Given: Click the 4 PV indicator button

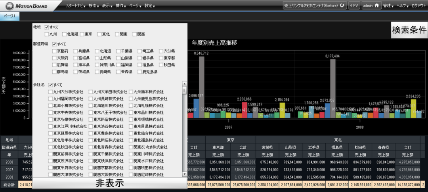Looking at the screenshot, I should [353, 6].
